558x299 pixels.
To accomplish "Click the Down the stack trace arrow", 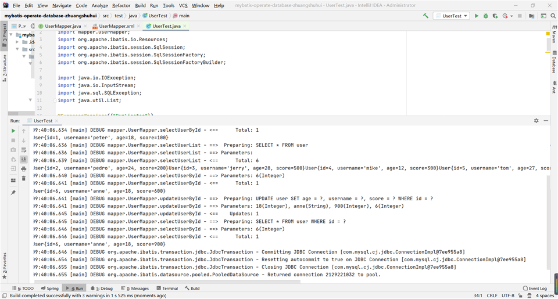I will tap(23, 141).
